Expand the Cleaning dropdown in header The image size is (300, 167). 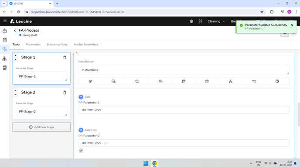pyautogui.click(x=216, y=21)
